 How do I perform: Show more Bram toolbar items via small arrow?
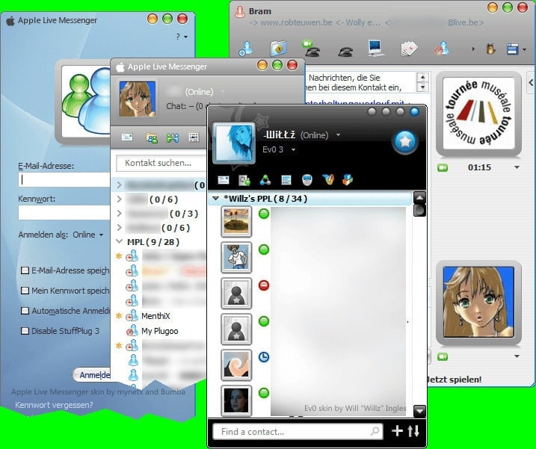click(x=473, y=49)
